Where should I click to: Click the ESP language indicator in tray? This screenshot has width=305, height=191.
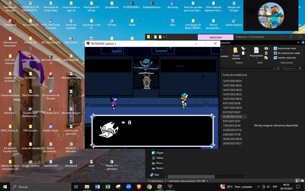click(x=275, y=187)
